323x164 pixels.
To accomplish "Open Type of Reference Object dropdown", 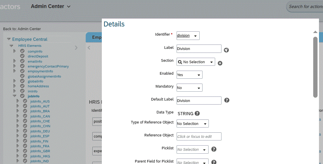I will click(192, 124).
